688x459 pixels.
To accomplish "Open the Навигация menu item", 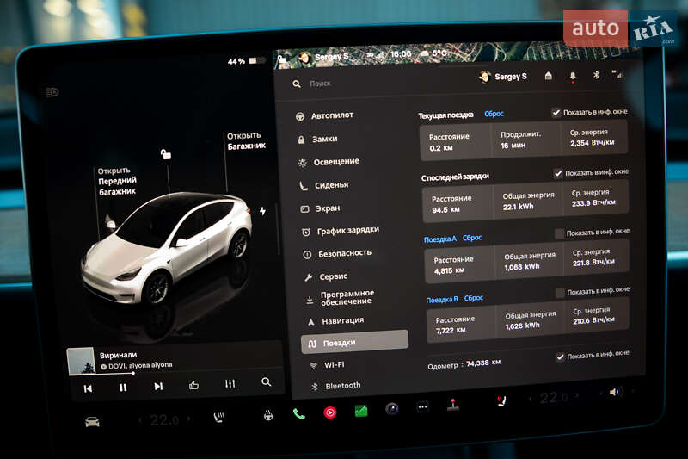I will point(335,321).
